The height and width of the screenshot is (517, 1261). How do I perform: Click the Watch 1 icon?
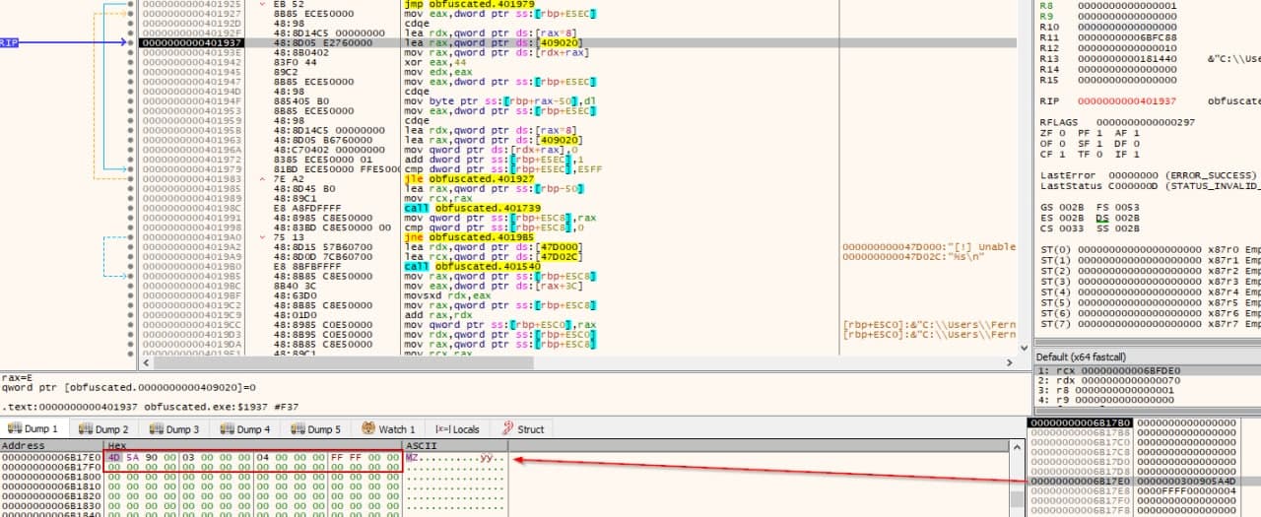pyautogui.click(x=368, y=429)
